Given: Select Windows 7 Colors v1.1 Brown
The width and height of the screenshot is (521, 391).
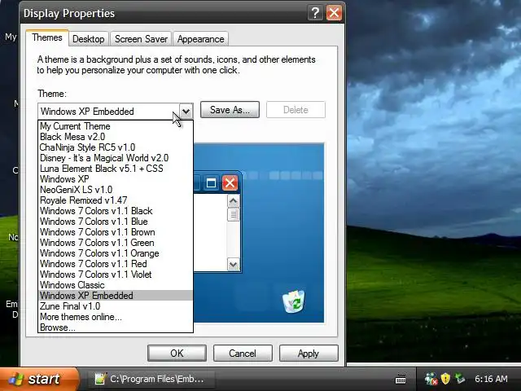Looking at the screenshot, I should pyautogui.click(x=116, y=232).
